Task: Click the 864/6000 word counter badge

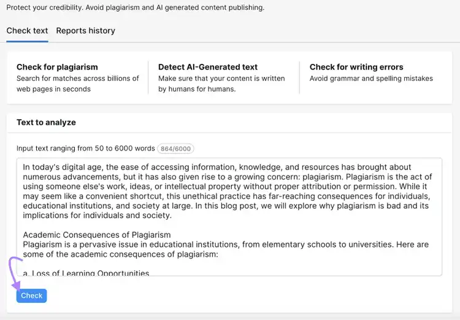Action: (x=175, y=149)
